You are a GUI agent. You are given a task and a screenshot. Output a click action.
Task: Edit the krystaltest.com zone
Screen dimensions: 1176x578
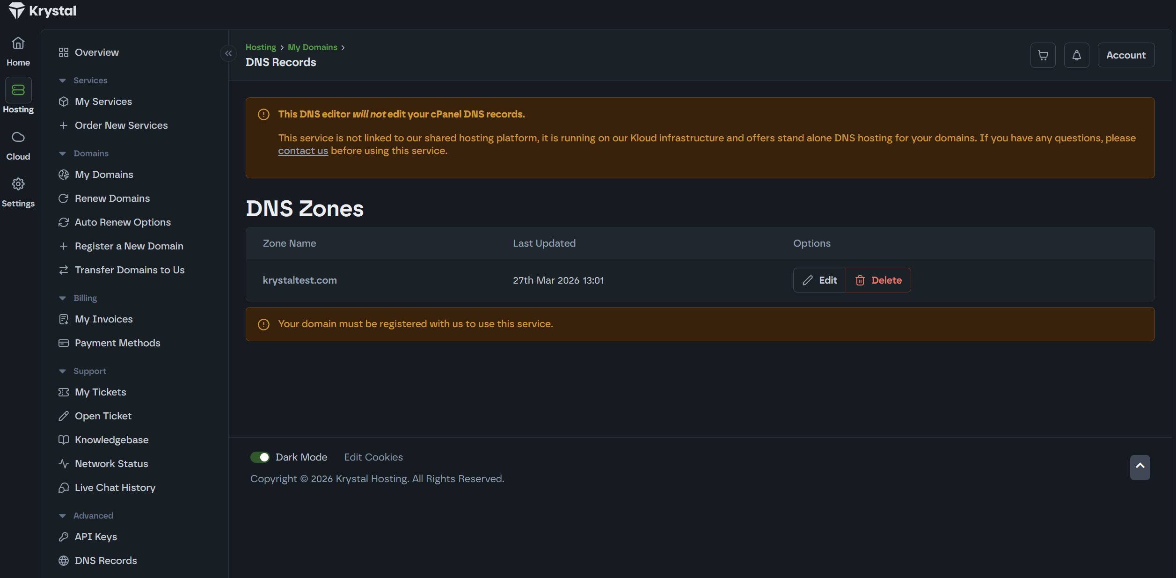pyautogui.click(x=820, y=280)
